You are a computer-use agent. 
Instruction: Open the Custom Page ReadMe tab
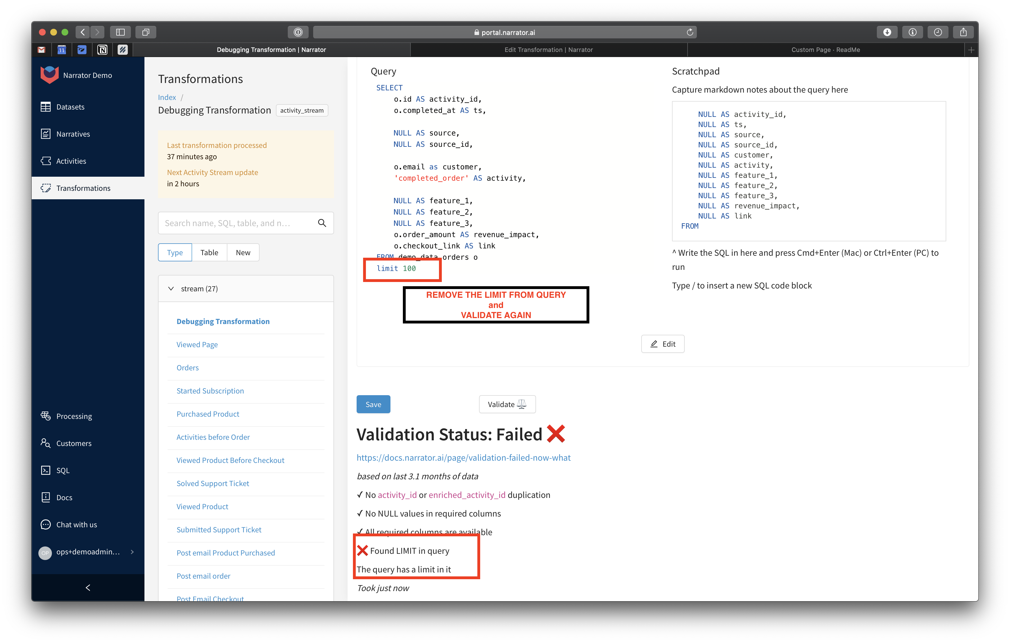point(825,49)
